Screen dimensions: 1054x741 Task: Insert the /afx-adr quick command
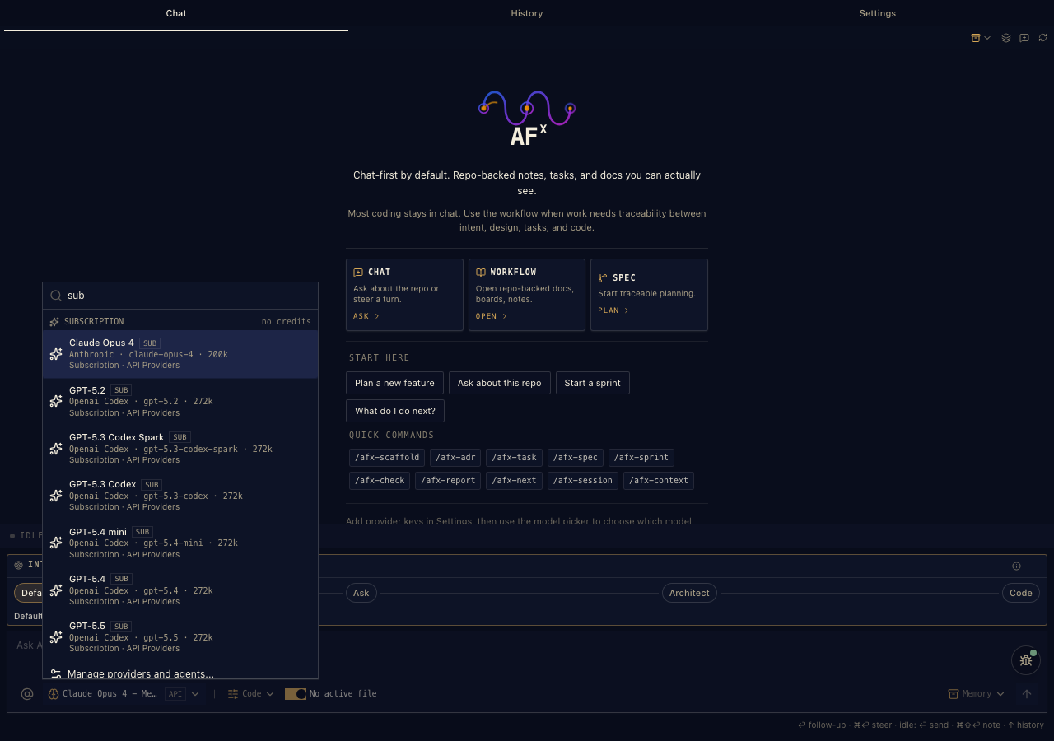455,457
